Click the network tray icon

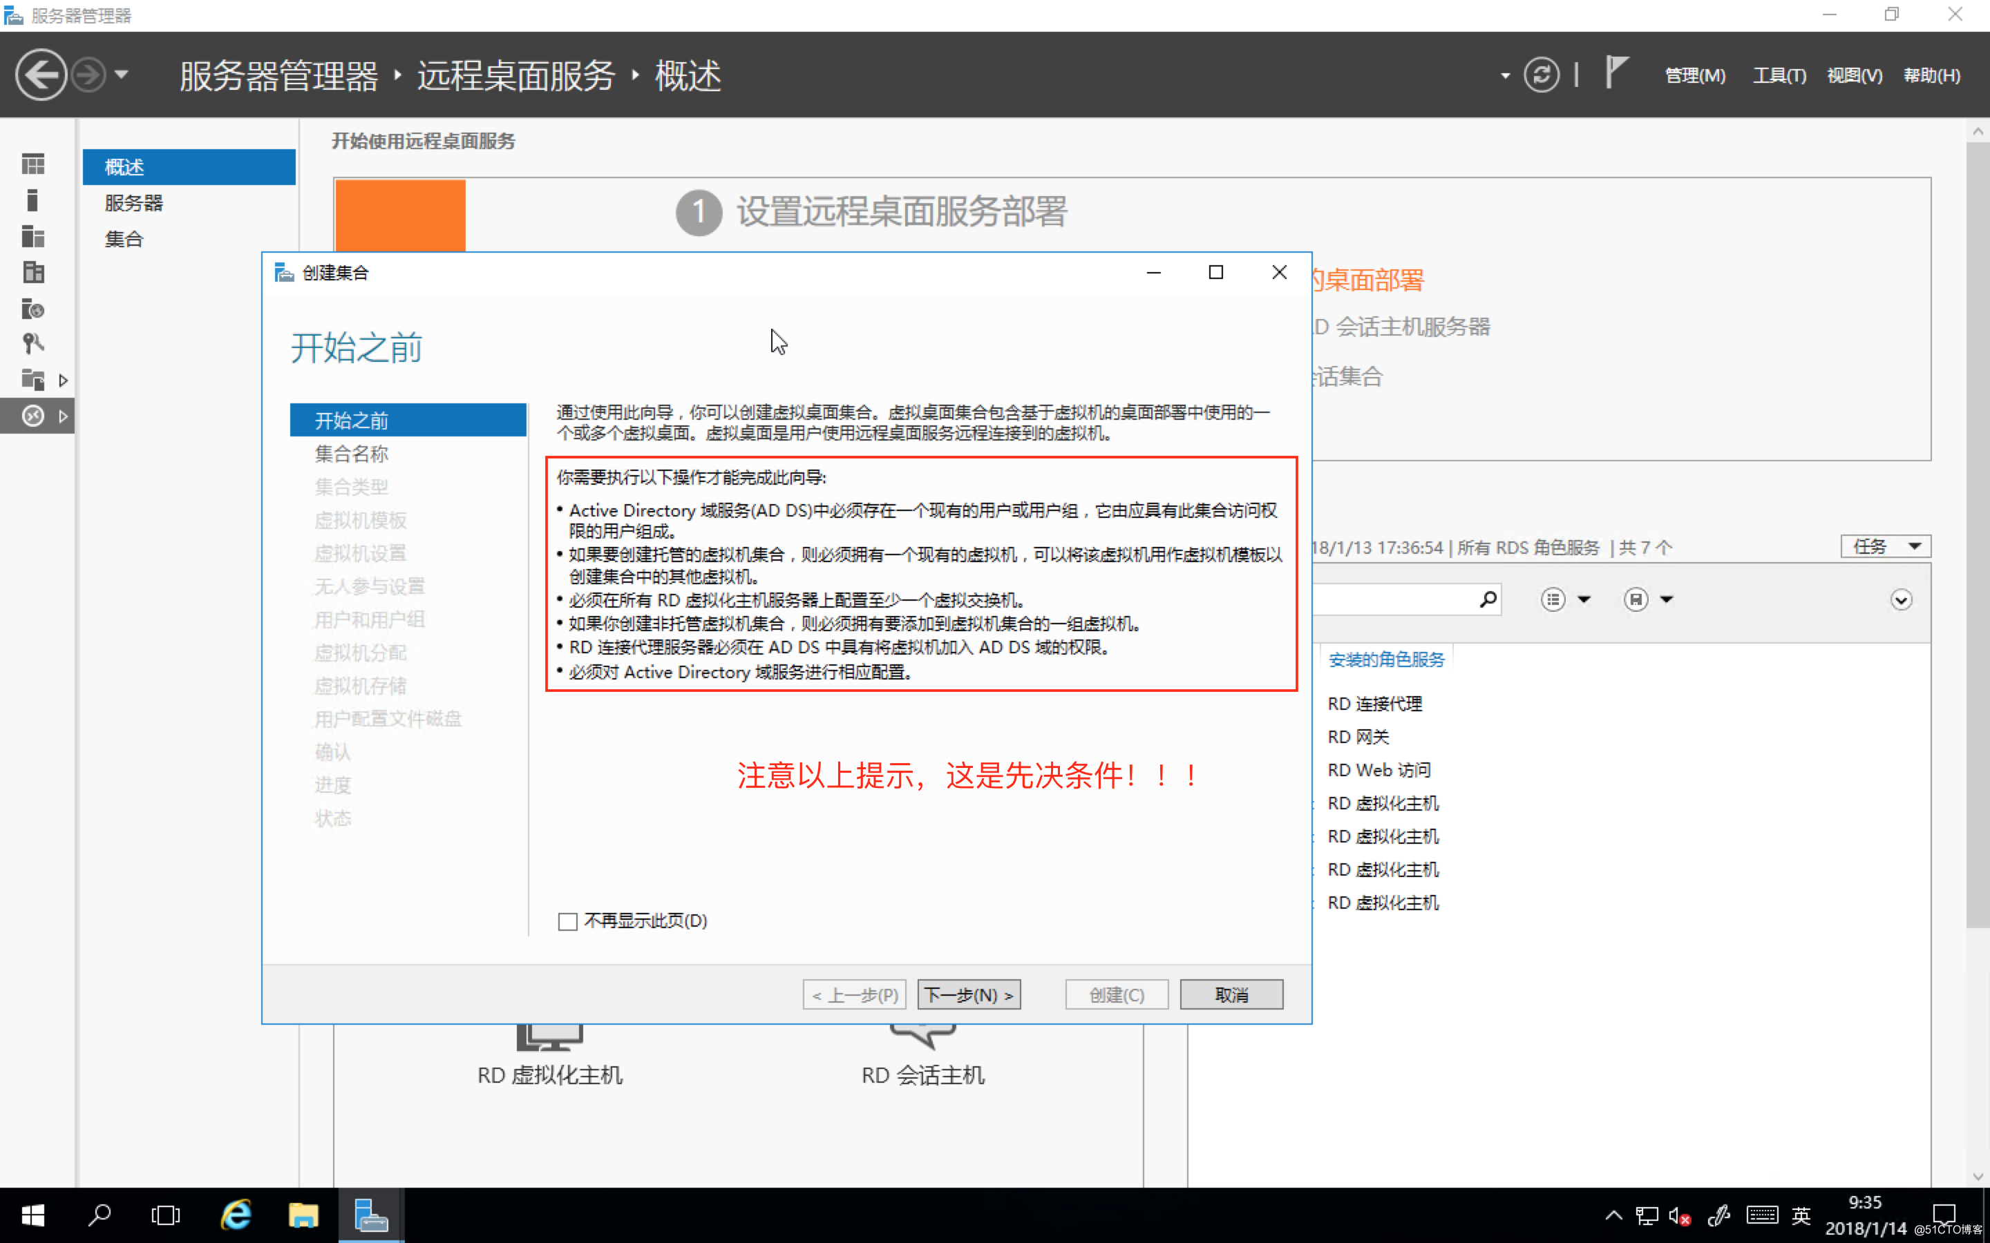[1647, 1215]
